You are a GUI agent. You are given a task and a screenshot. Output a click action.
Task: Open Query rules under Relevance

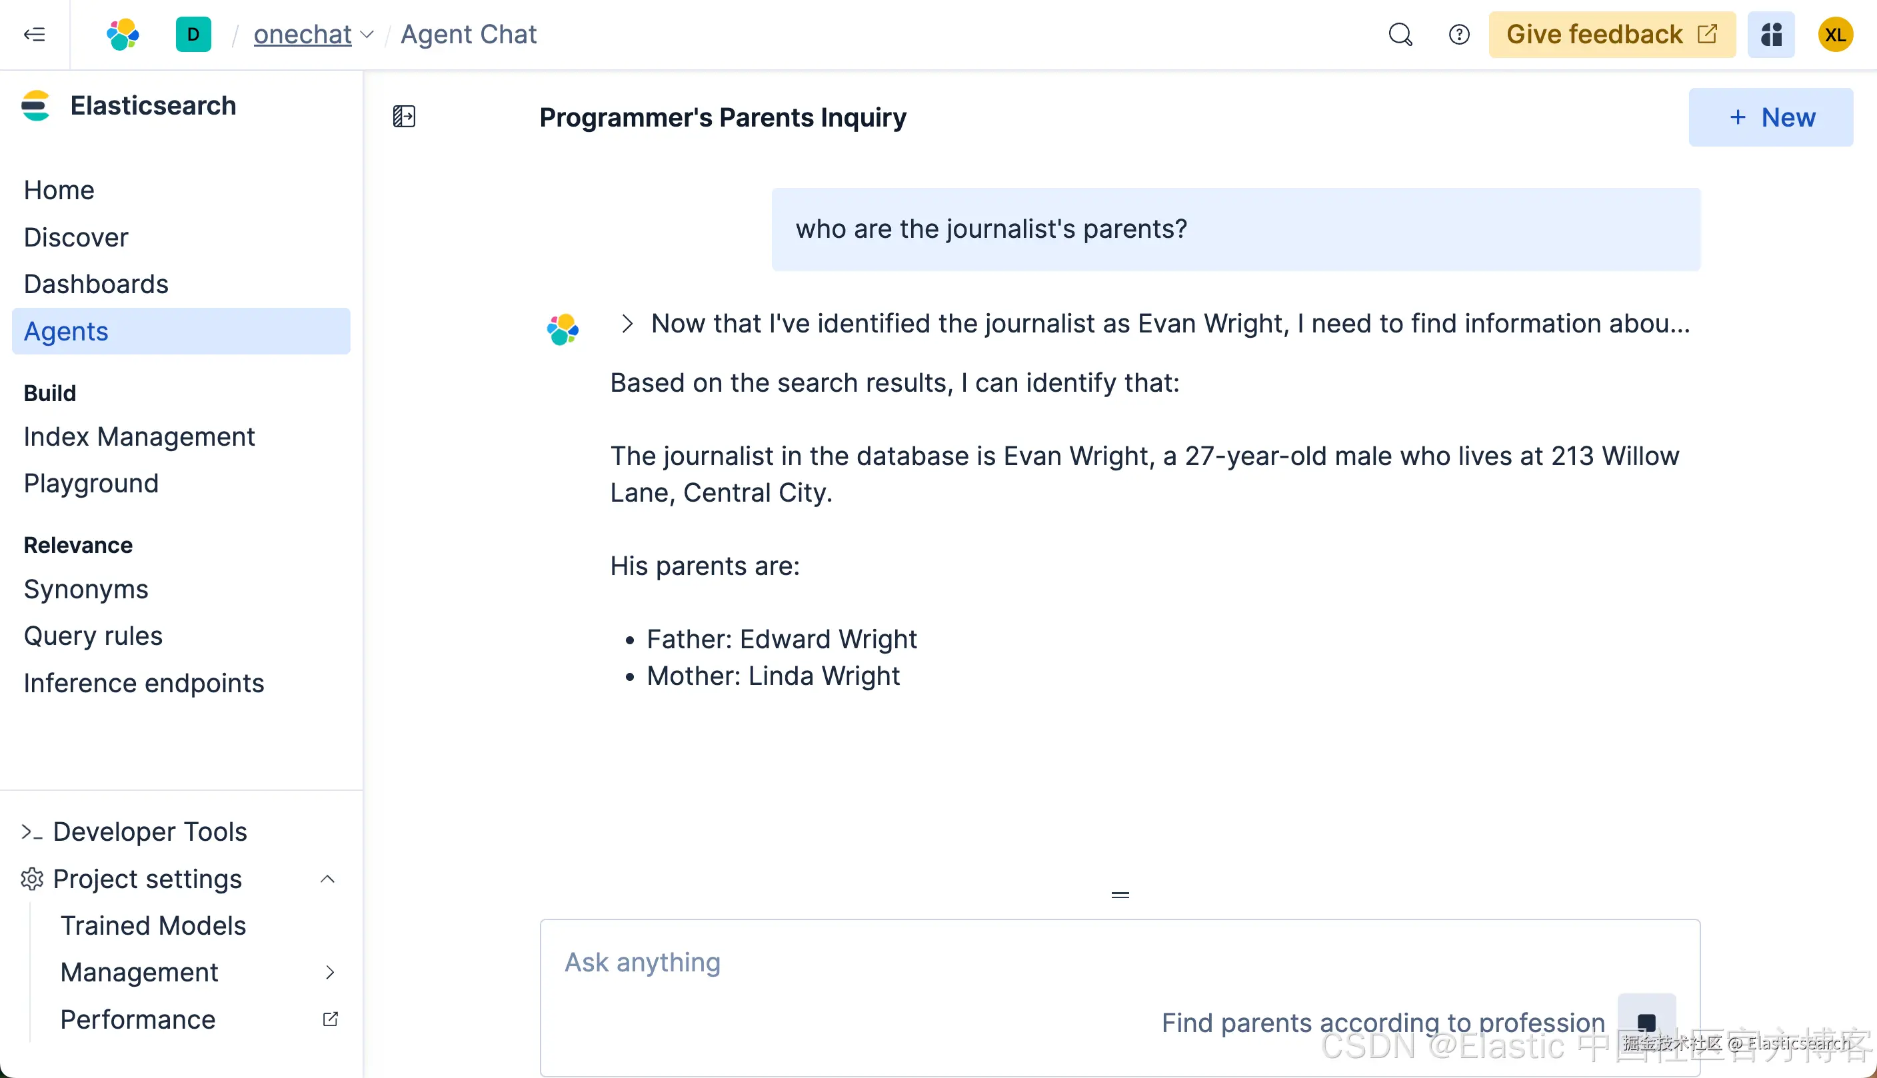point(93,636)
